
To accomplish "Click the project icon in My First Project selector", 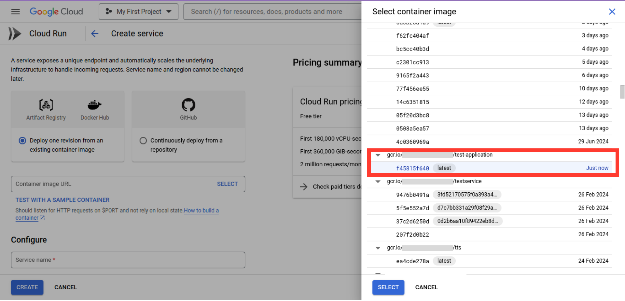I will click(109, 11).
